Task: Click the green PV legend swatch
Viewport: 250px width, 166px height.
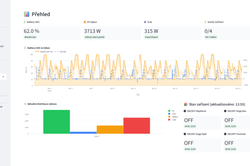Action: click(x=168, y=111)
